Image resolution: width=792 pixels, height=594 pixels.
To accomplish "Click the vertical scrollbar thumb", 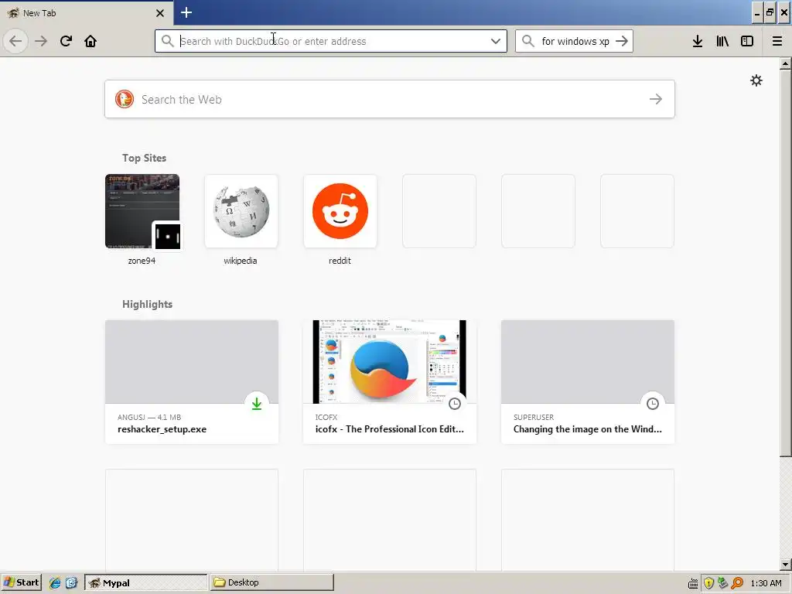I will click(x=786, y=263).
